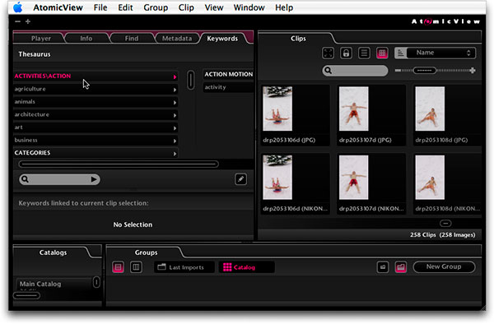
Task: Click the New Group button
Action: [x=444, y=266]
